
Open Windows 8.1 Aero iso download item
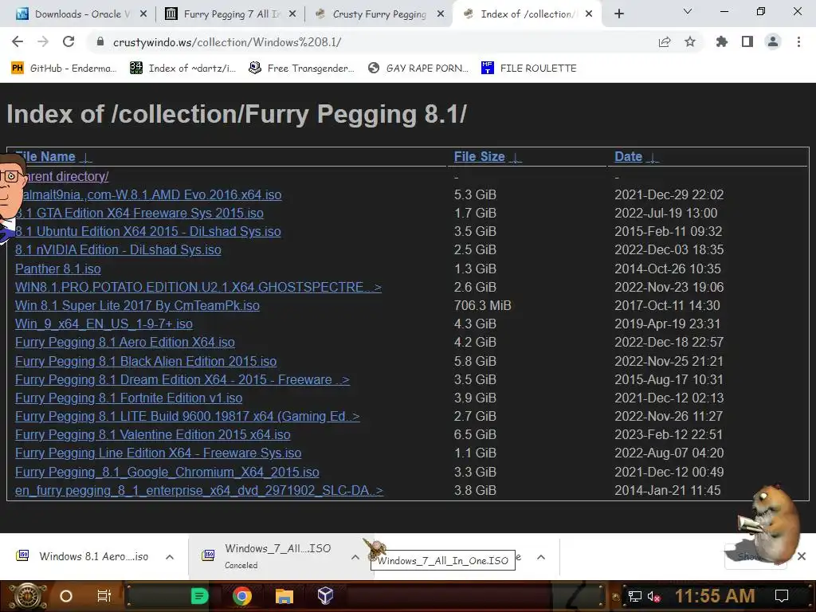point(83,557)
